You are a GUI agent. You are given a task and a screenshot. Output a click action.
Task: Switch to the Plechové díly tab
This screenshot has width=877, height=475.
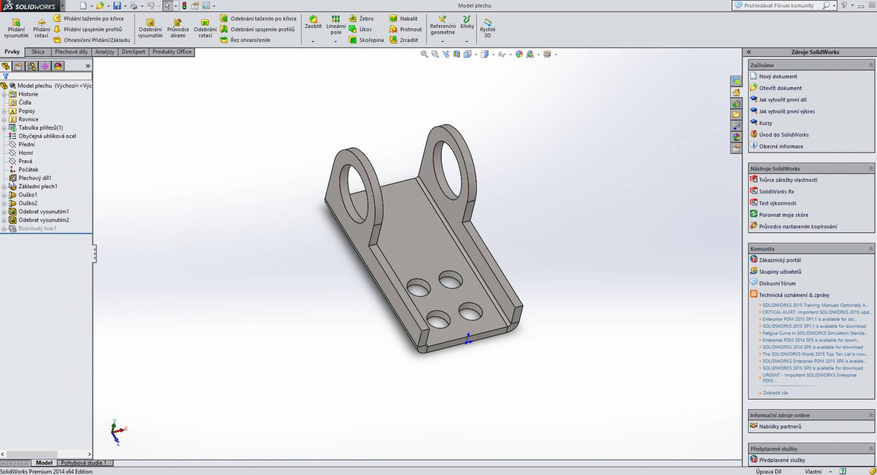coord(71,52)
